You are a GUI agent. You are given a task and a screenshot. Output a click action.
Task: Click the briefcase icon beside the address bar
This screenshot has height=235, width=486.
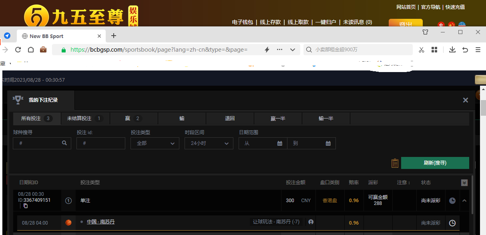[x=43, y=50]
